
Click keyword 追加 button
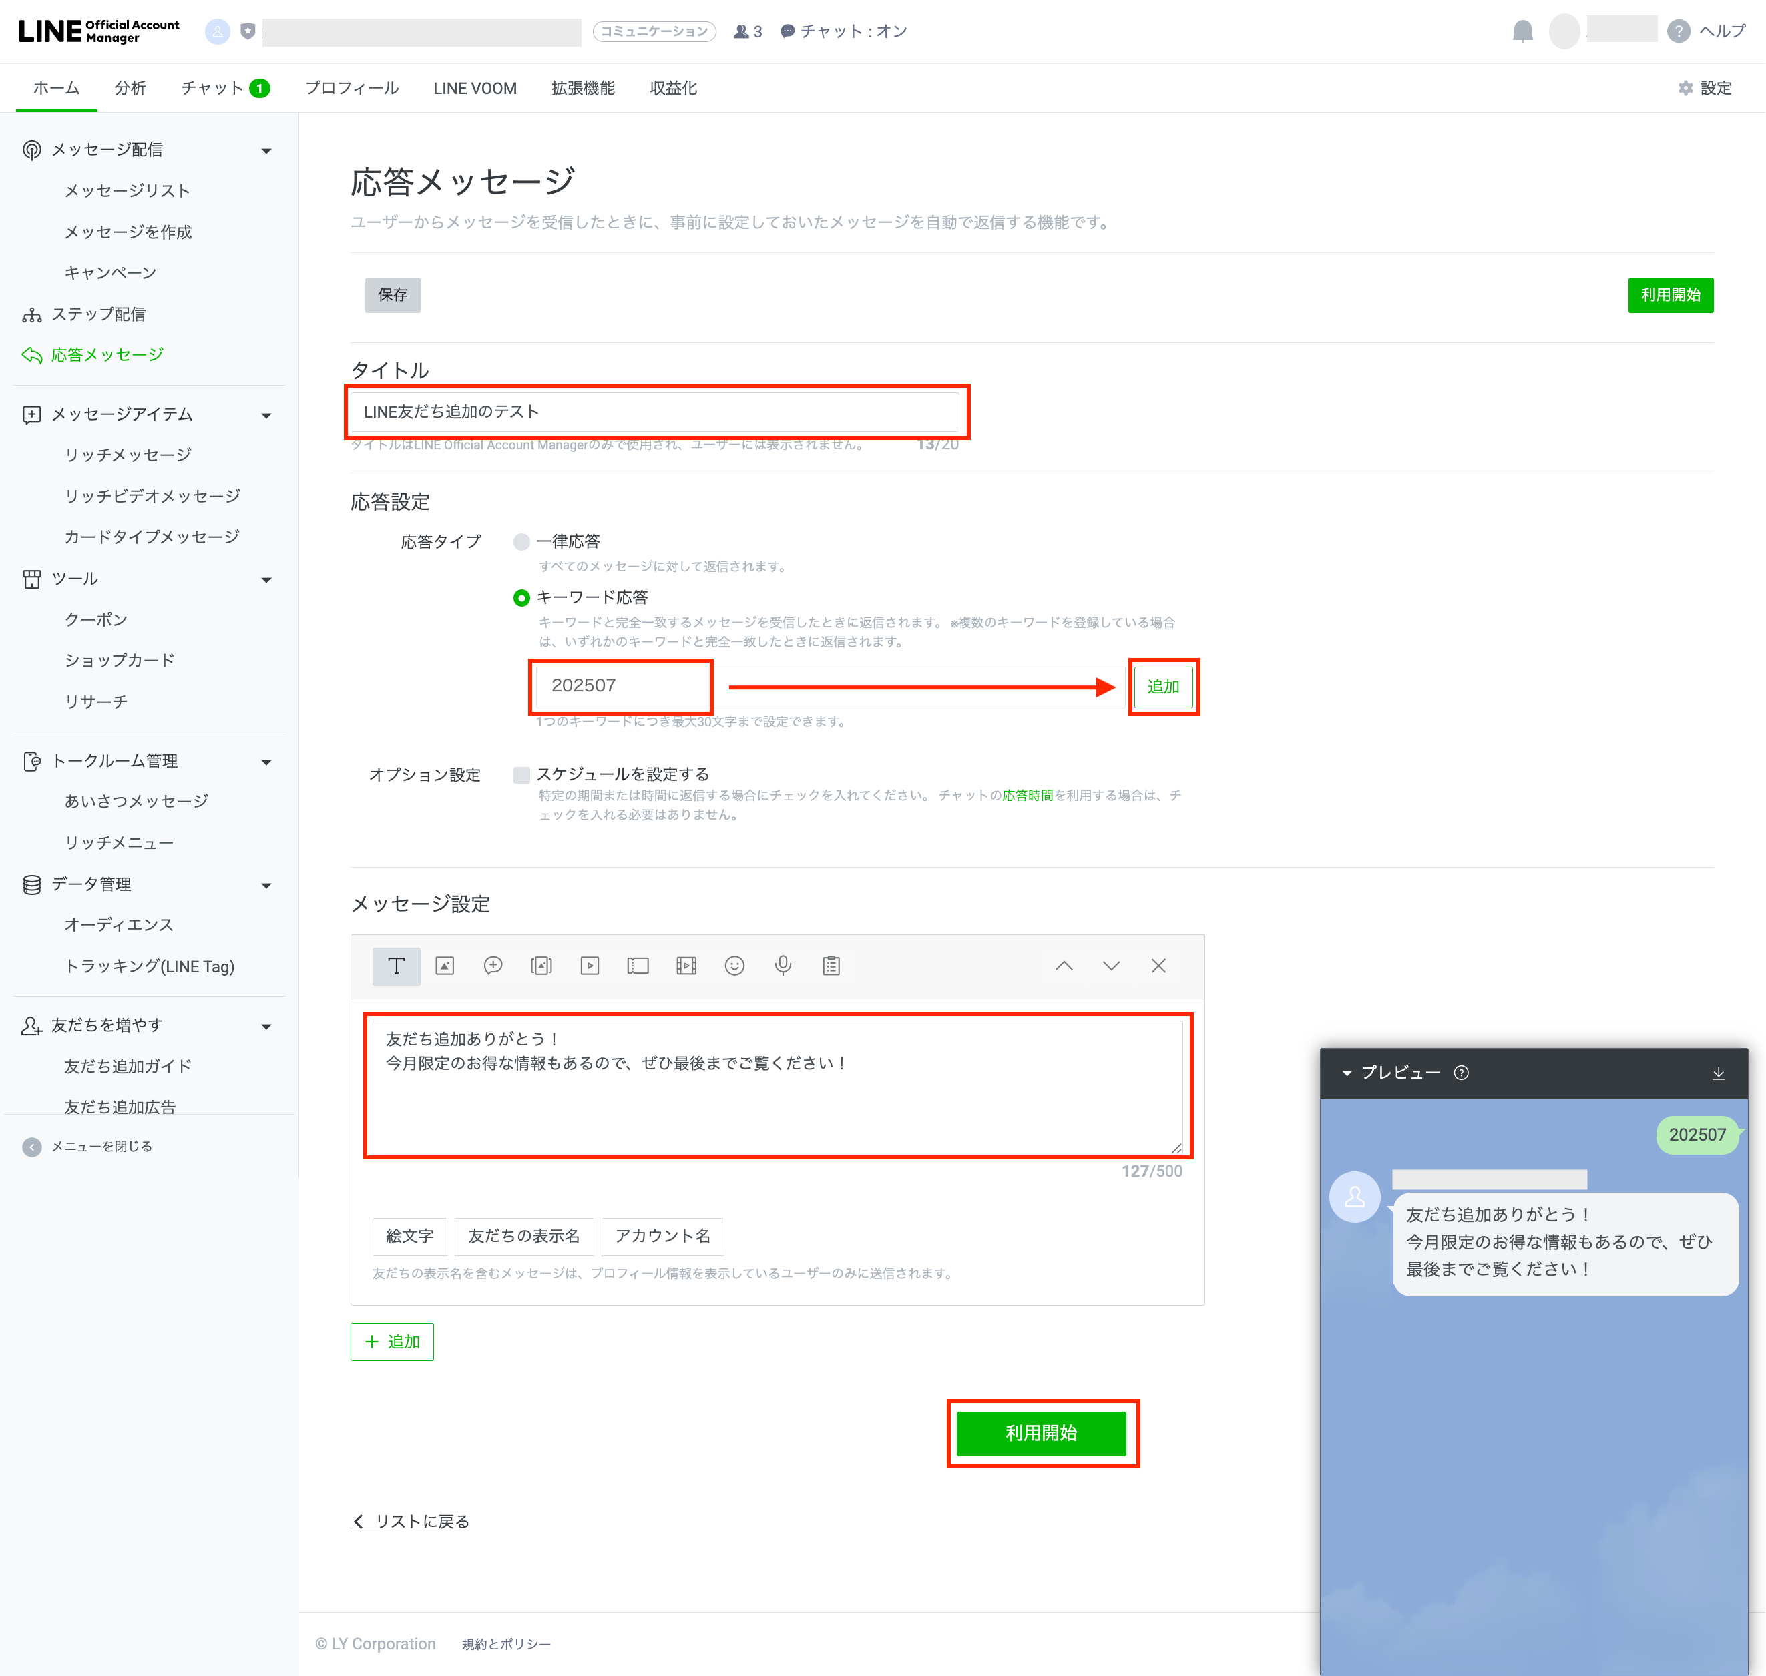click(x=1164, y=687)
